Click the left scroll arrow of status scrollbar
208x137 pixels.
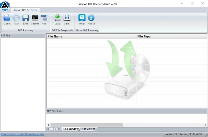(x=48, y=125)
